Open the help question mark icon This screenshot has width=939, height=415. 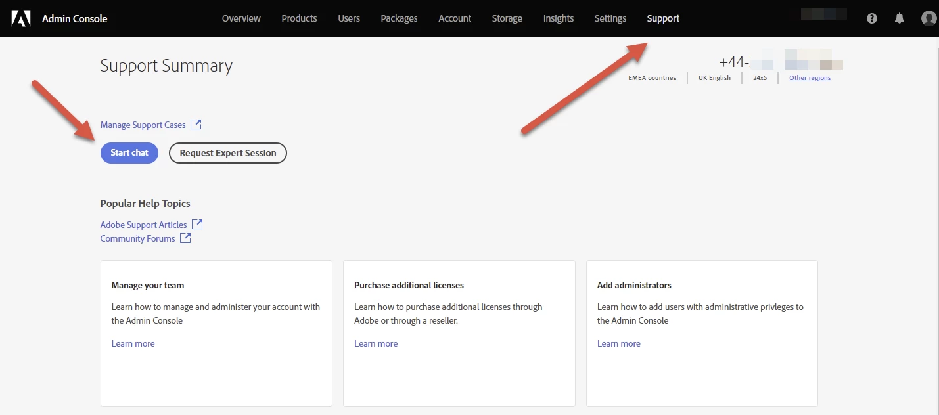(872, 18)
